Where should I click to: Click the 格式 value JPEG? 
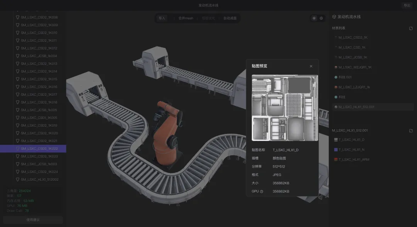point(277,174)
